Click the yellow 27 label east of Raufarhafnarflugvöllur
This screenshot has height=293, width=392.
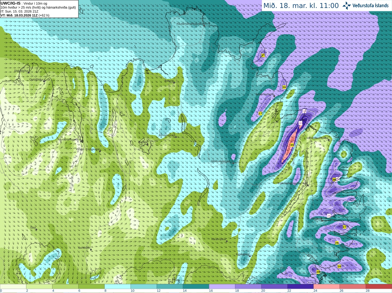point(263,55)
